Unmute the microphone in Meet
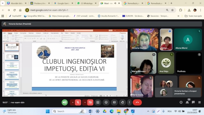 (x=78, y=102)
